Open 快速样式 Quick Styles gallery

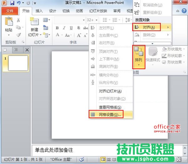pyautogui.click(x=153, y=57)
